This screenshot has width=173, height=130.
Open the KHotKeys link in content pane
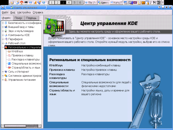coord(56,65)
